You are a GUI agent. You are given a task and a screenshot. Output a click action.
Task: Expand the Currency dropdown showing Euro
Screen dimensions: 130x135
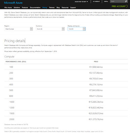[50, 29]
